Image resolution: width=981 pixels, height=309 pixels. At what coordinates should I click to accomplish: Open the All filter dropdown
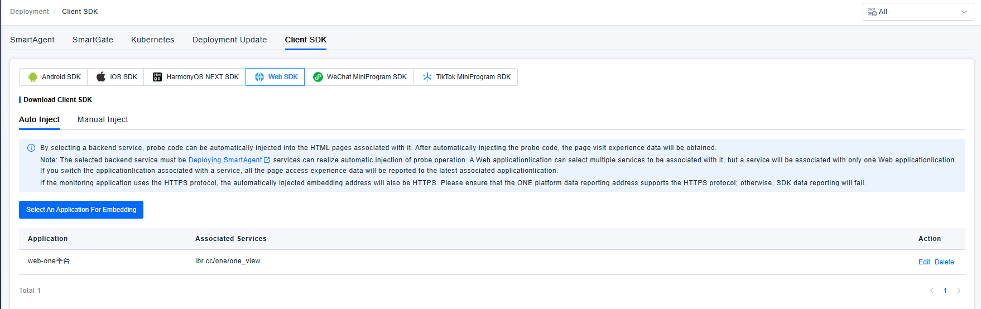point(918,12)
